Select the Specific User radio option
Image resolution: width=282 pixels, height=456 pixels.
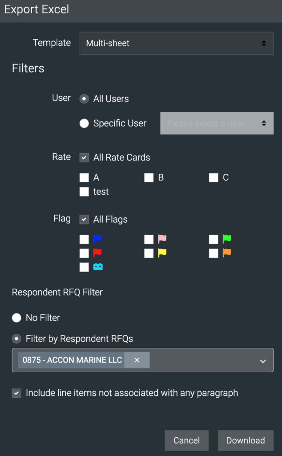pyautogui.click(x=84, y=123)
